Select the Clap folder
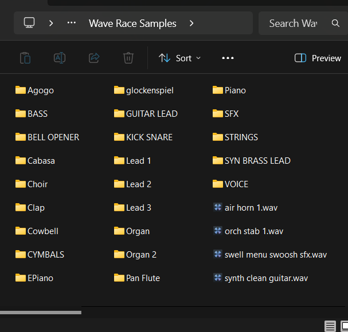The image size is (348, 332). (x=30, y=208)
